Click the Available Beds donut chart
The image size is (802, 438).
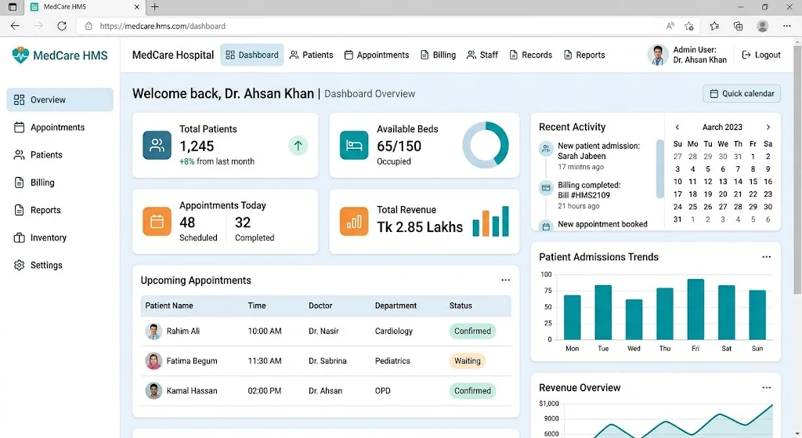[486, 145]
